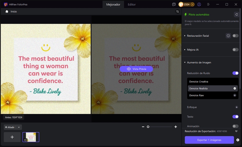Download the Denoise Raw model
Image resolution: width=242 pixels, height=147 pixels.
tap(235, 95)
